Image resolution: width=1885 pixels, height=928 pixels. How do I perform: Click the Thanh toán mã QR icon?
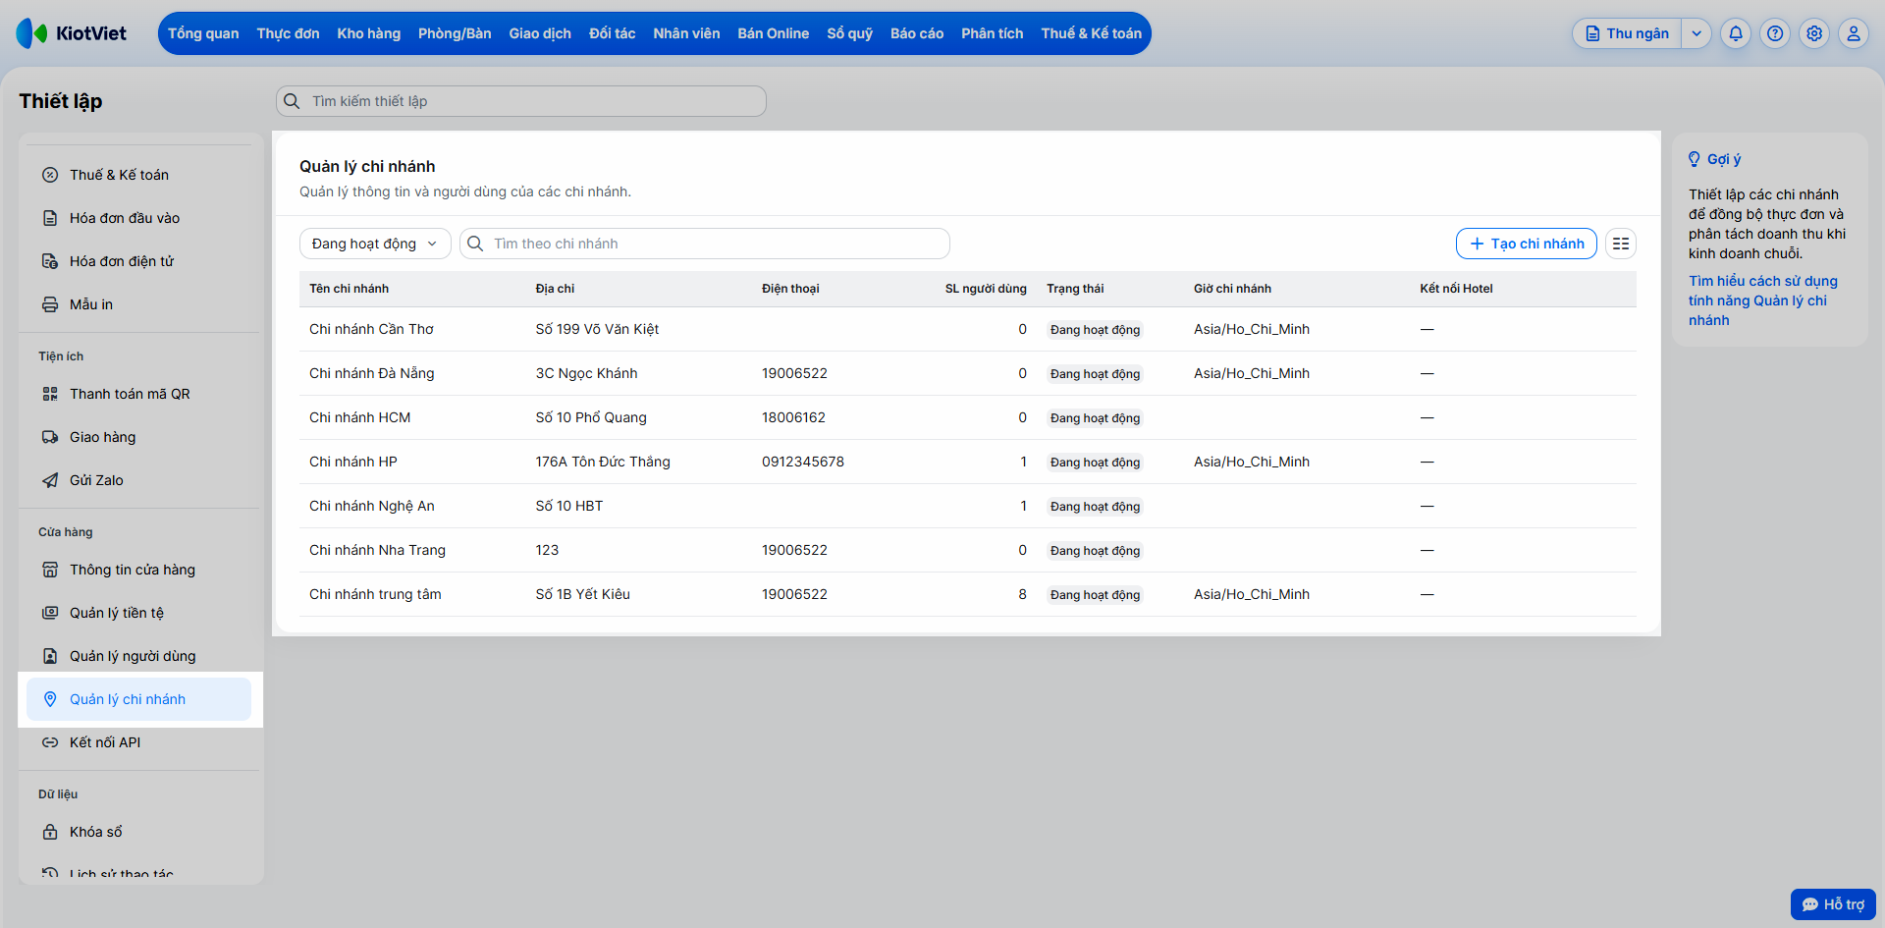pyautogui.click(x=50, y=394)
